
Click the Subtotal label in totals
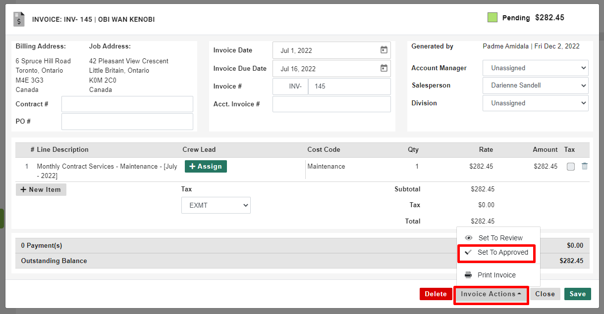point(407,189)
